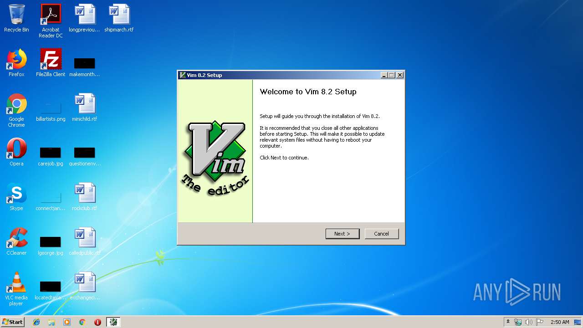The image size is (583, 328).
Task: Select the Google Chrome desktop shortcut
Action: point(16,111)
